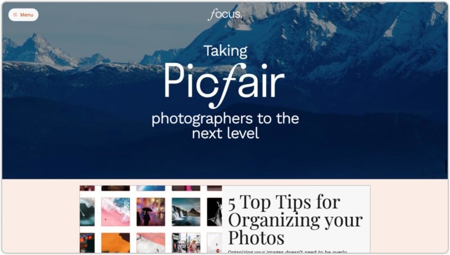The image size is (450, 255).
Task: Click the neon sign thumbnail at bottom left
Action: [87, 243]
